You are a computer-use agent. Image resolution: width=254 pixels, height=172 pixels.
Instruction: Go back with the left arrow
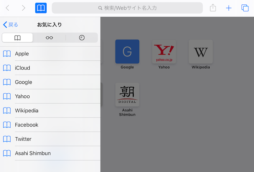pos(8,8)
